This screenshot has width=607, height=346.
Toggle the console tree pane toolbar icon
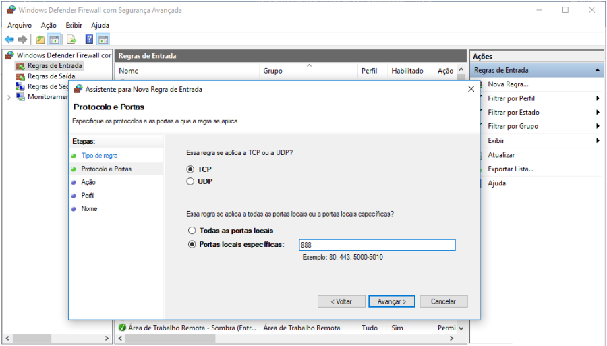pos(54,40)
